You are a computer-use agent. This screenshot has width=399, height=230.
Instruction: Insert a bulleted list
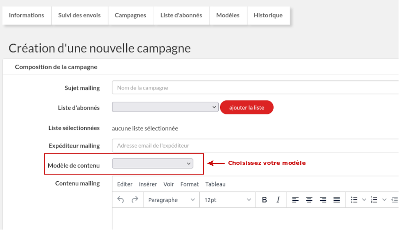pyautogui.click(x=354, y=200)
